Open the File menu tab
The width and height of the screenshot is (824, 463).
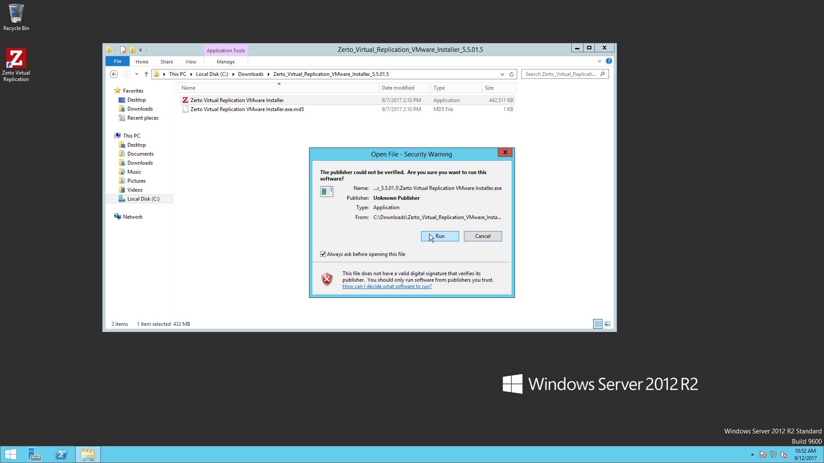click(118, 62)
